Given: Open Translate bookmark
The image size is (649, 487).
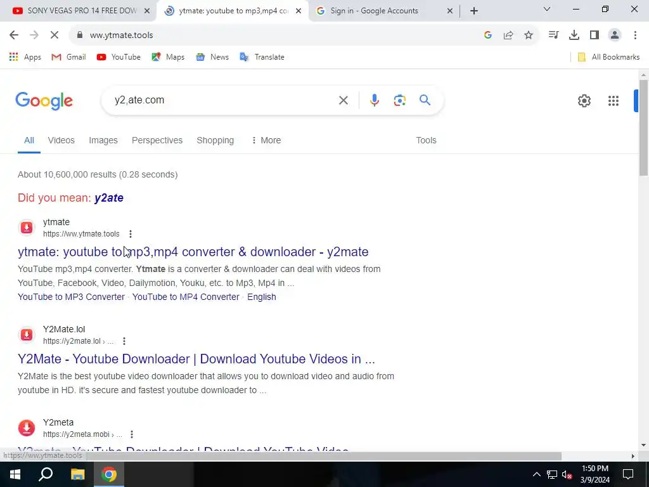Looking at the screenshot, I should pos(262,57).
